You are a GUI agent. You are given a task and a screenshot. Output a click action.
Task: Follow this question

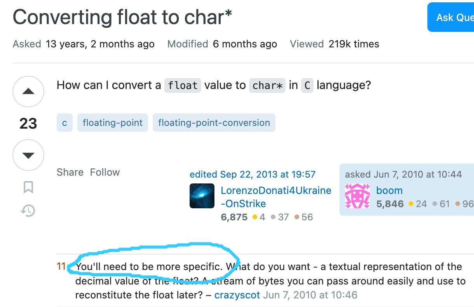pyautogui.click(x=105, y=172)
